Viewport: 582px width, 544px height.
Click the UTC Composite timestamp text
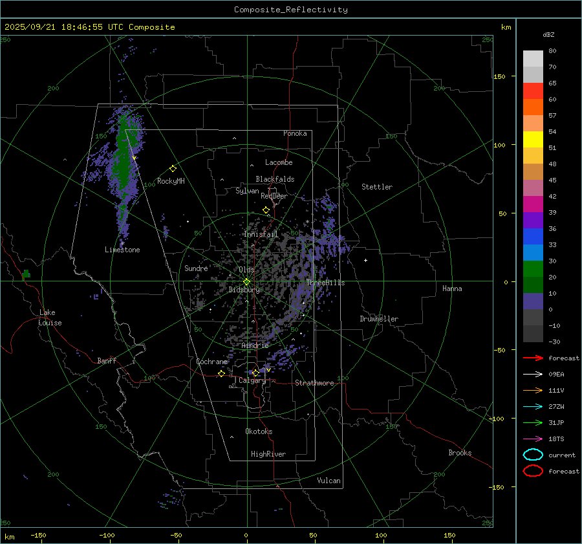pos(89,27)
